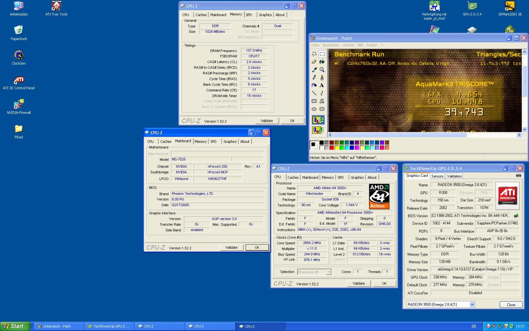Screen dimensions: 529x331
Task: Click OK in the processor CPU-Z window
Action: pyautogui.click(x=384, y=284)
